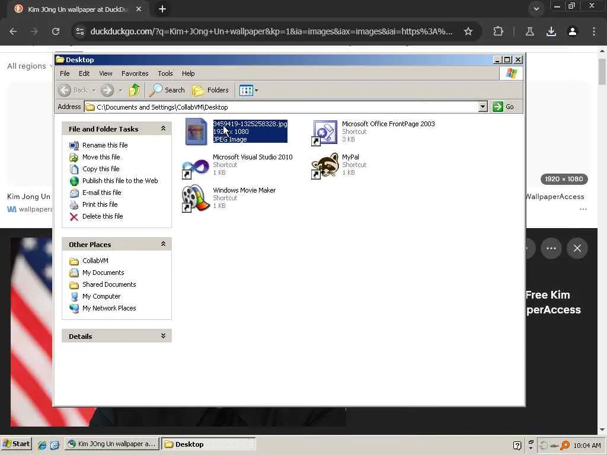This screenshot has height=455, width=607.
Task: Click the Up folder icon in Explorer toolbar
Action: pyautogui.click(x=135, y=90)
